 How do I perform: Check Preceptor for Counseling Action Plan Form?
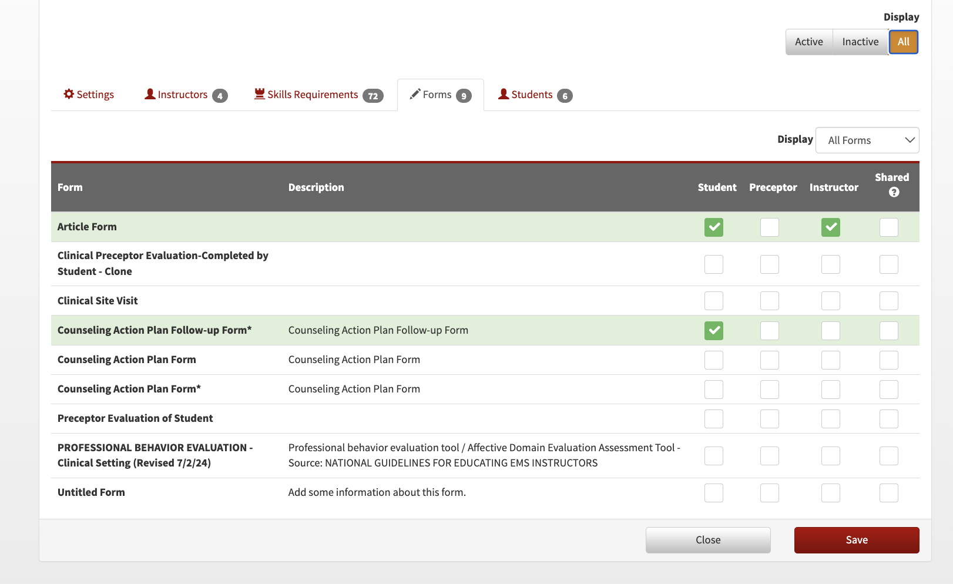point(770,360)
